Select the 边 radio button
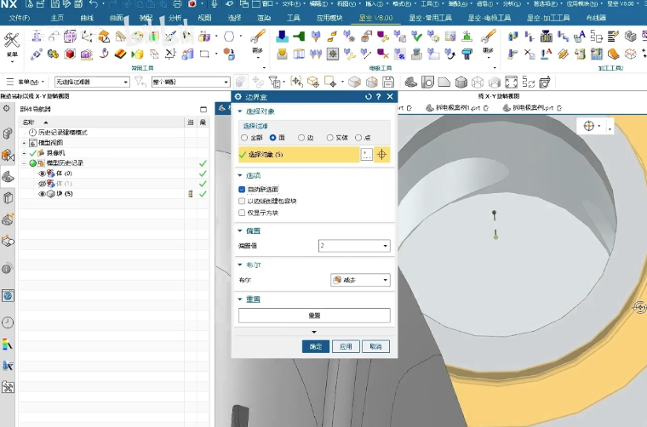647x427 pixels. [301, 137]
